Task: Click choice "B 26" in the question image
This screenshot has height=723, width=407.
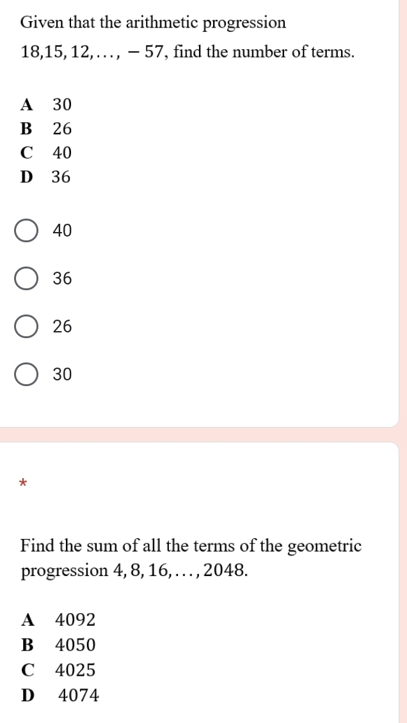Action: coord(47,129)
